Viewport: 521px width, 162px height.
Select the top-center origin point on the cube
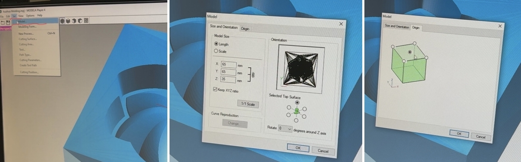(x=410, y=52)
